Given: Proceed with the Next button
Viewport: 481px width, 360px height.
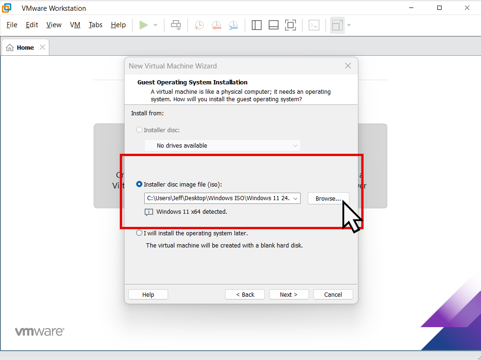Looking at the screenshot, I should tap(289, 294).
